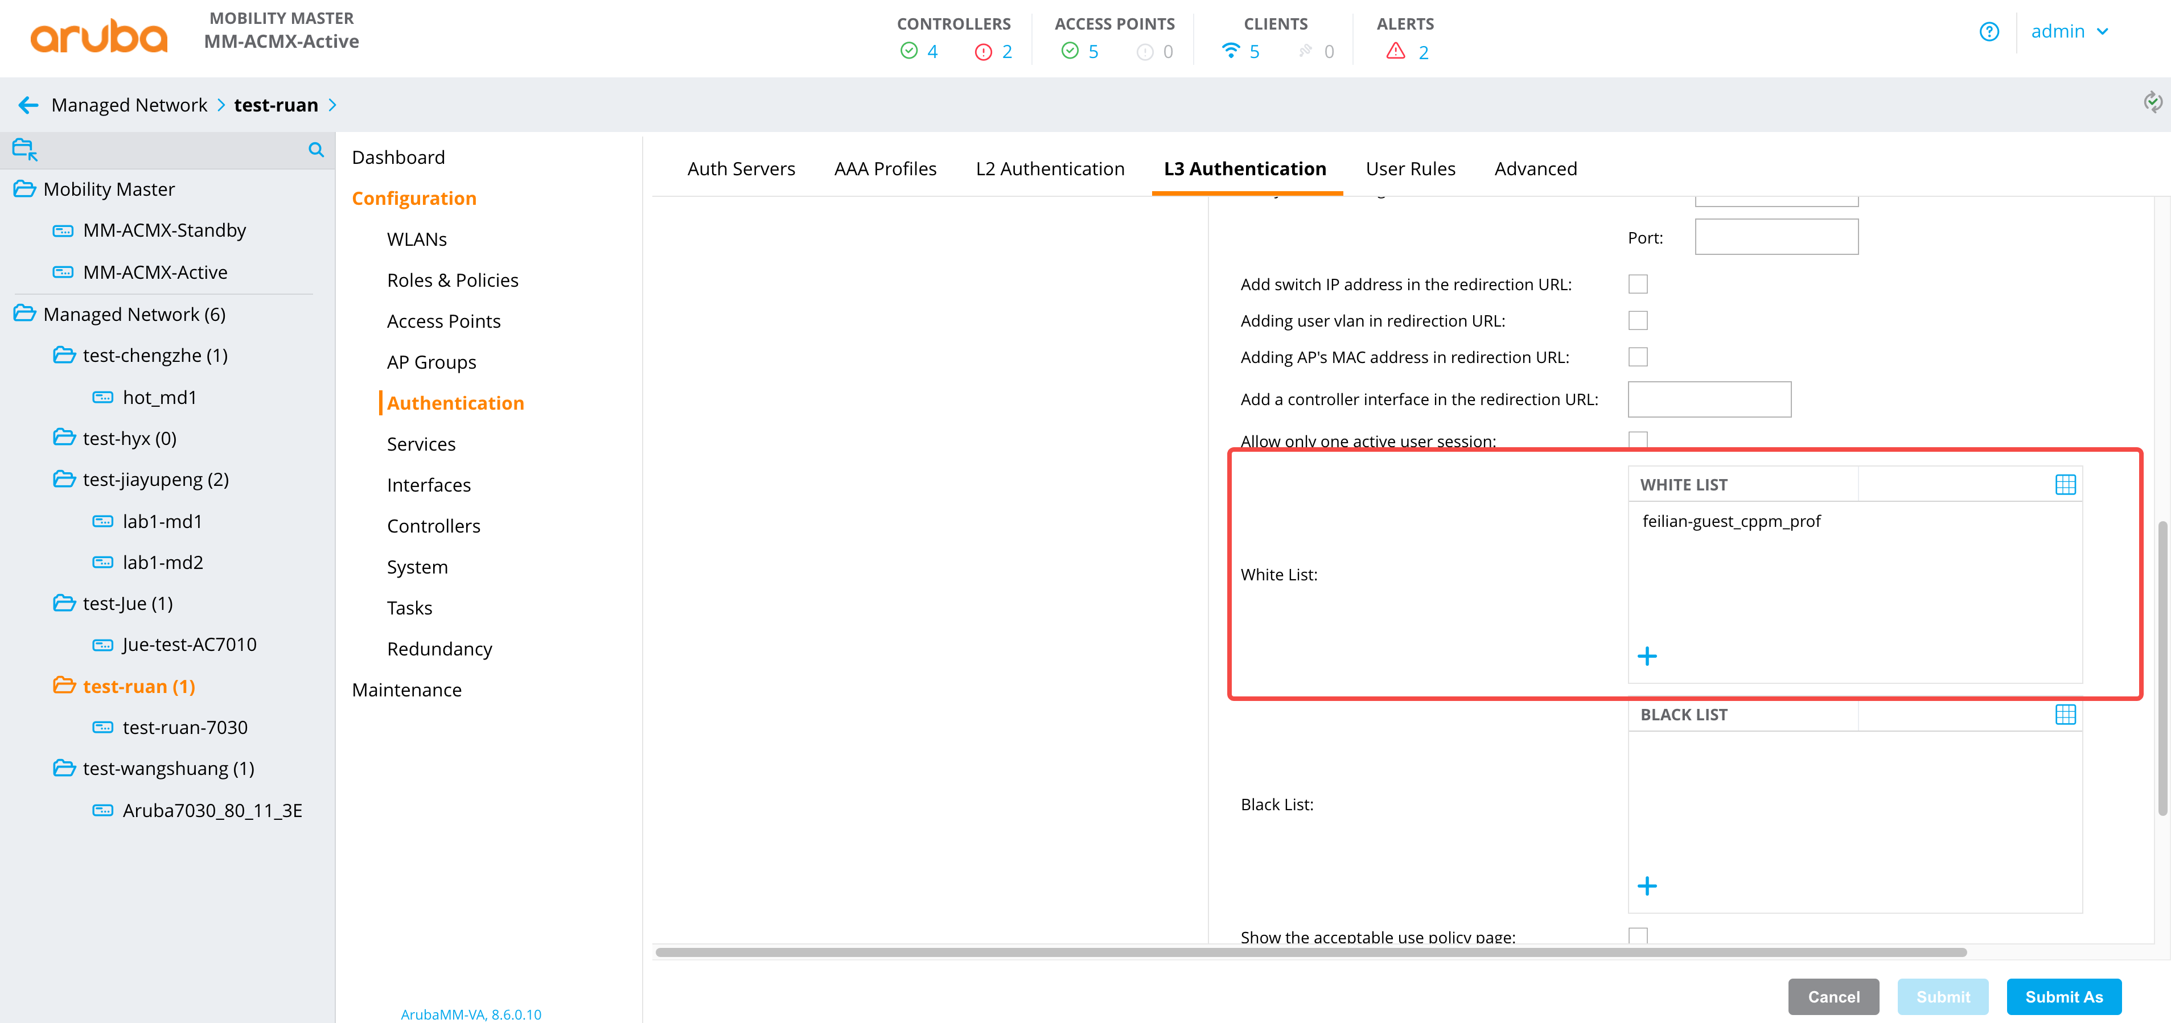
Task: Toggle Show the acceptable use policy page
Action: [1638, 934]
